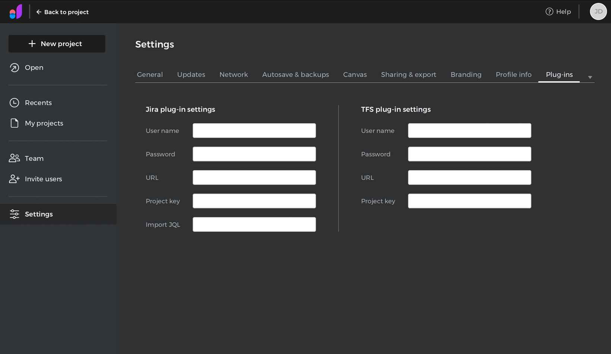The height and width of the screenshot is (354, 611).
Task: Click the Recents clock icon
Action: pyautogui.click(x=14, y=102)
